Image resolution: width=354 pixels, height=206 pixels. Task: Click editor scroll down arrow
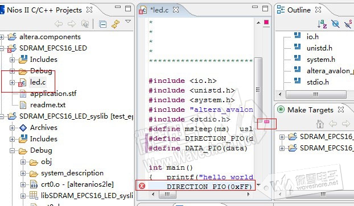[x=258, y=185]
